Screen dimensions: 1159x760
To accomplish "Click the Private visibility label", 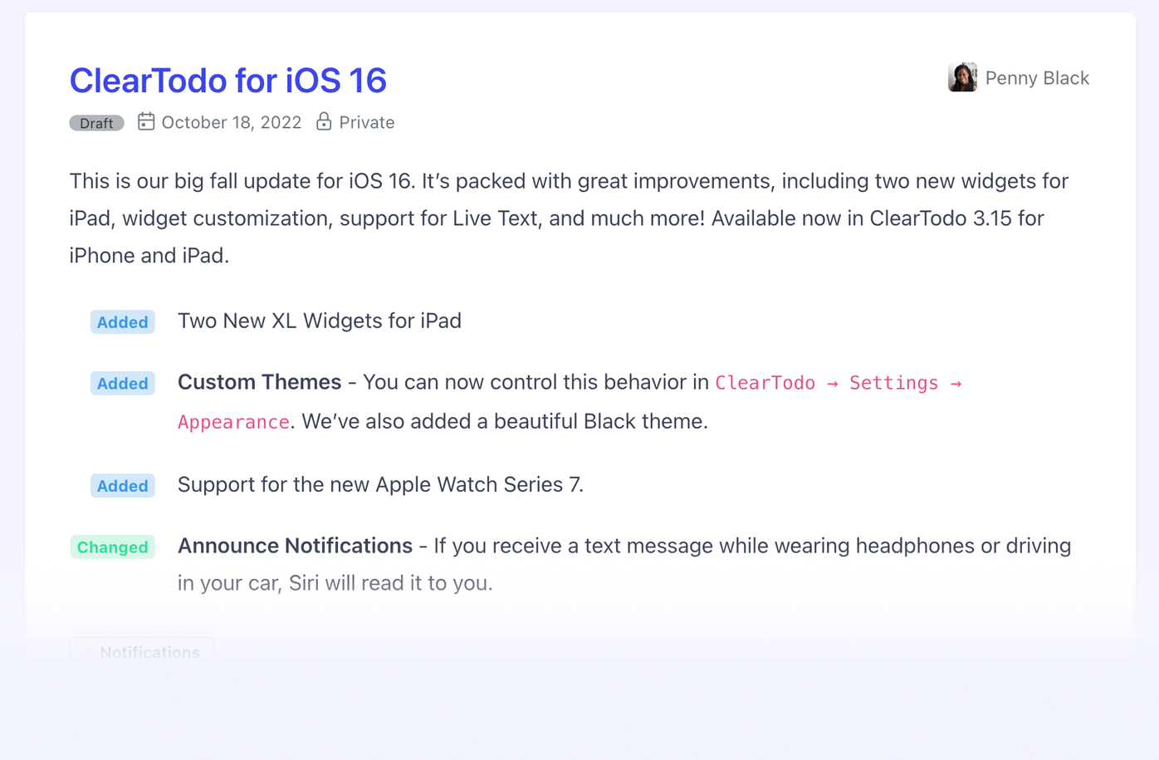I will click(367, 122).
